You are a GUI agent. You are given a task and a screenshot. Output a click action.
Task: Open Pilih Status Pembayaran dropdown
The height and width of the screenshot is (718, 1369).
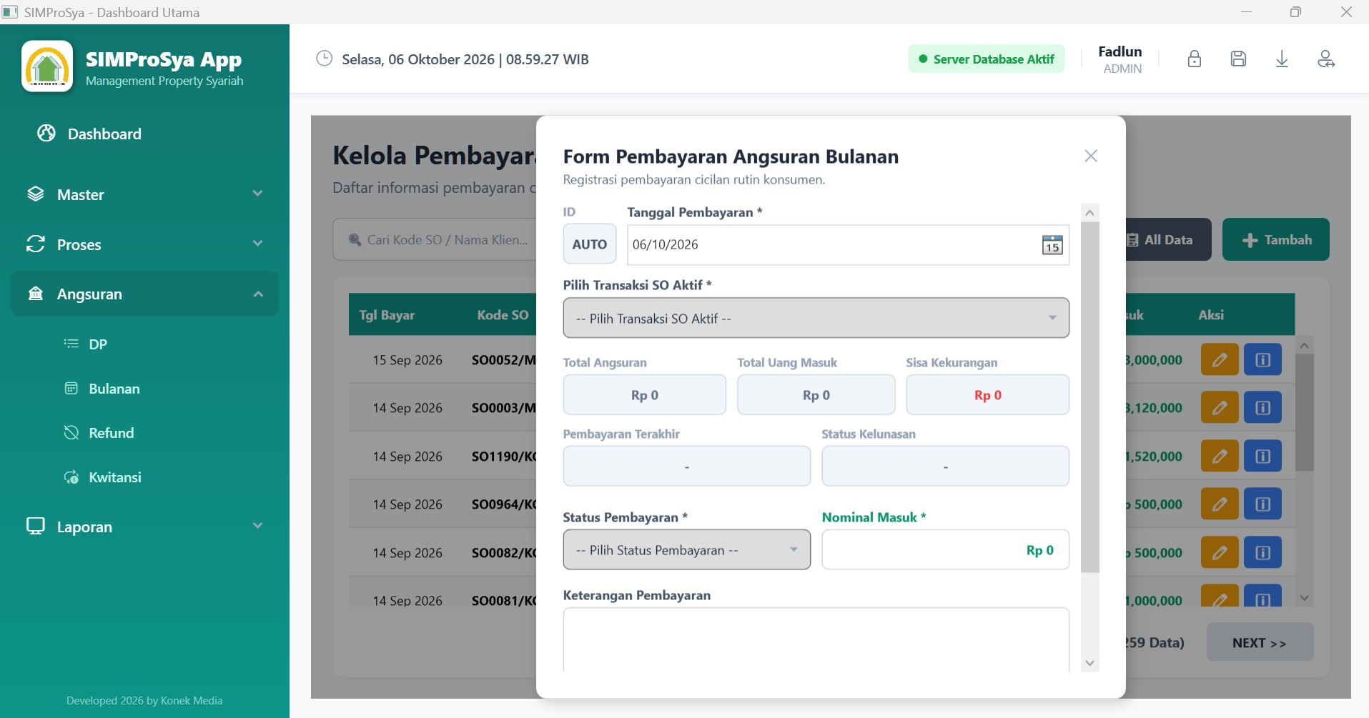(686, 549)
